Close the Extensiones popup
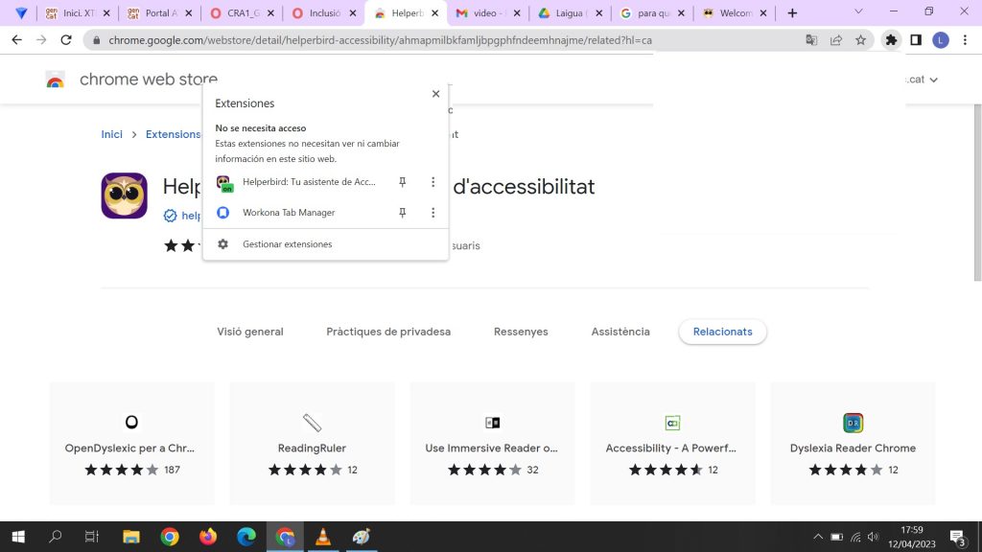The image size is (982, 552). pos(435,94)
